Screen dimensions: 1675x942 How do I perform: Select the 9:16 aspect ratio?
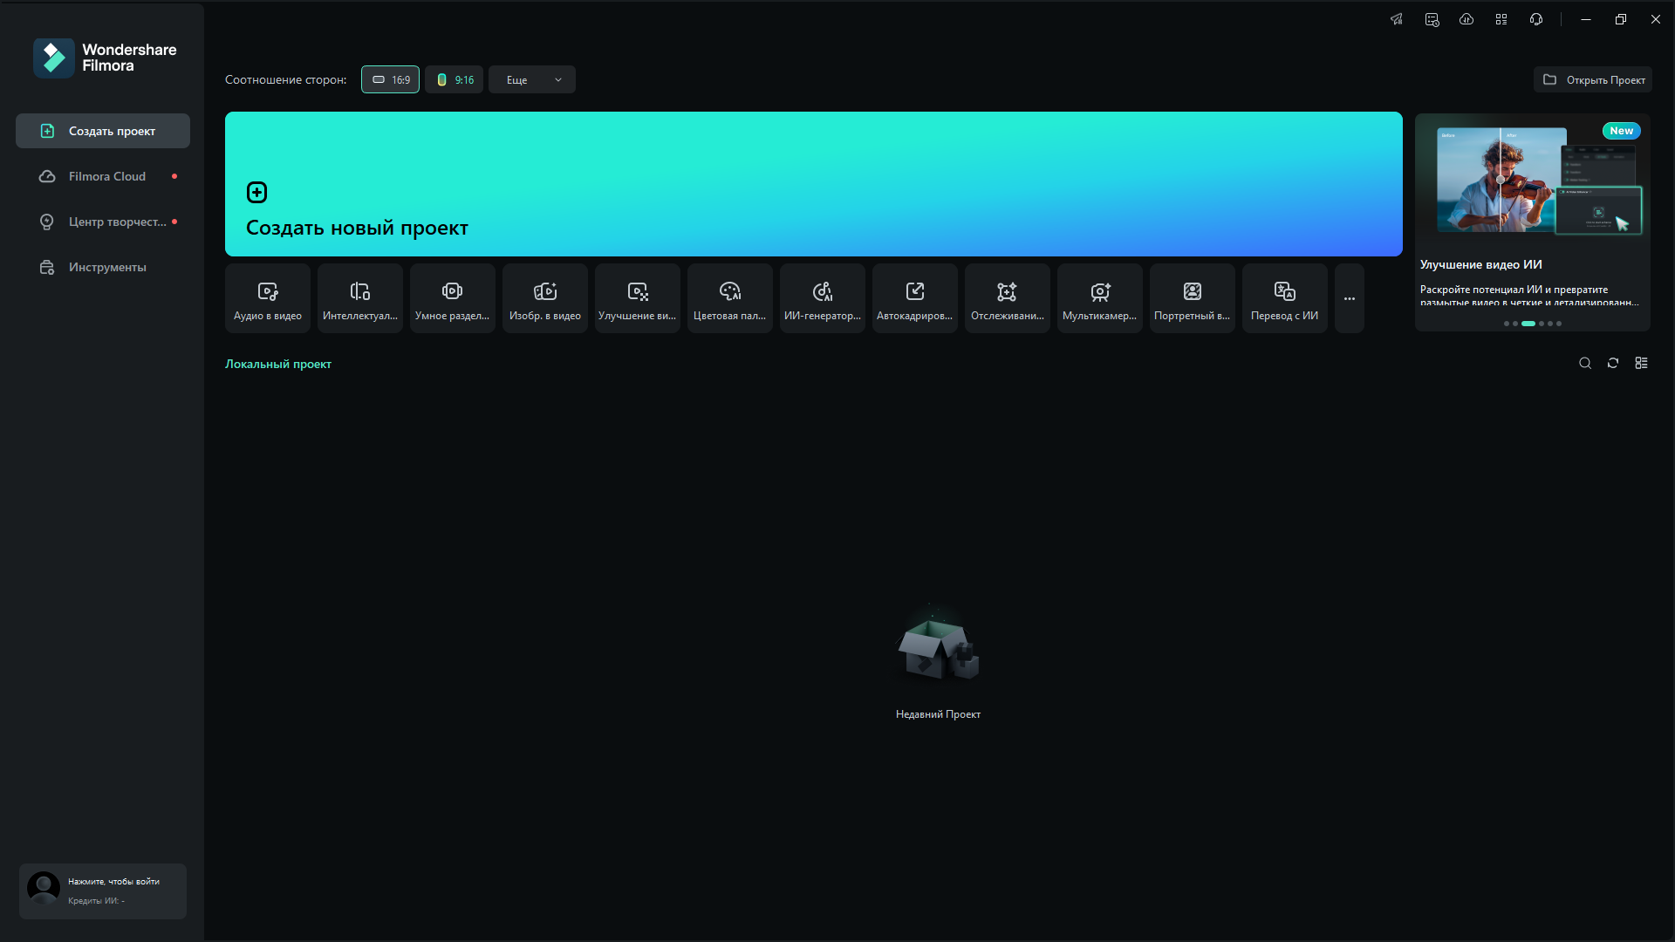tap(455, 79)
